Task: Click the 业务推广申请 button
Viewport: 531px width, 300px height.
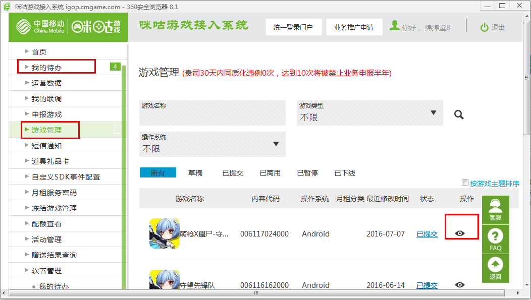Action: [x=354, y=27]
